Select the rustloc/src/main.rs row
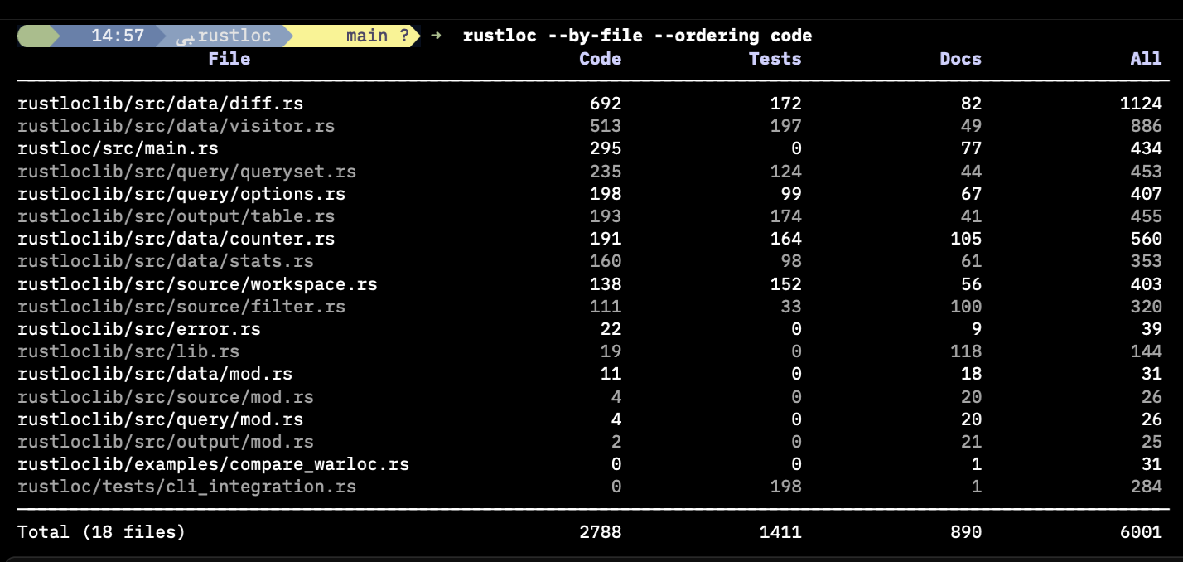This screenshot has height=562, width=1183. (x=116, y=148)
